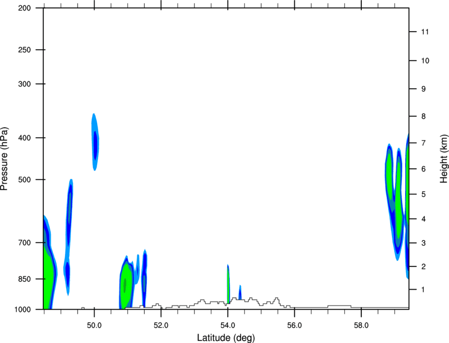Click the 3 km height label
Viewport: 449px width, 343px height.
[424, 243]
